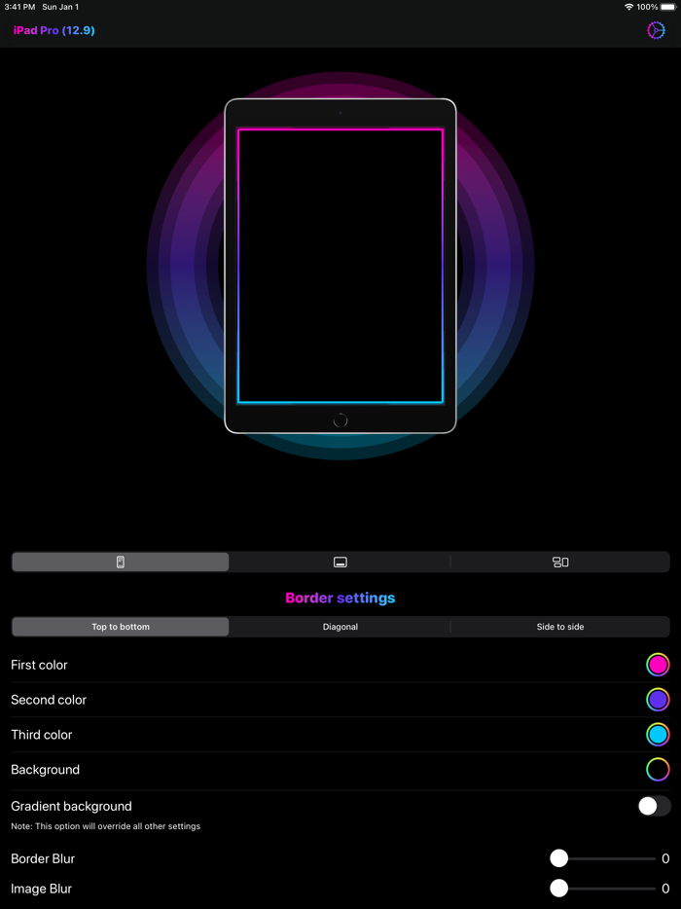The width and height of the screenshot is (681, 909).
Task: Open the Background color picker swatch
Action: 658,769
